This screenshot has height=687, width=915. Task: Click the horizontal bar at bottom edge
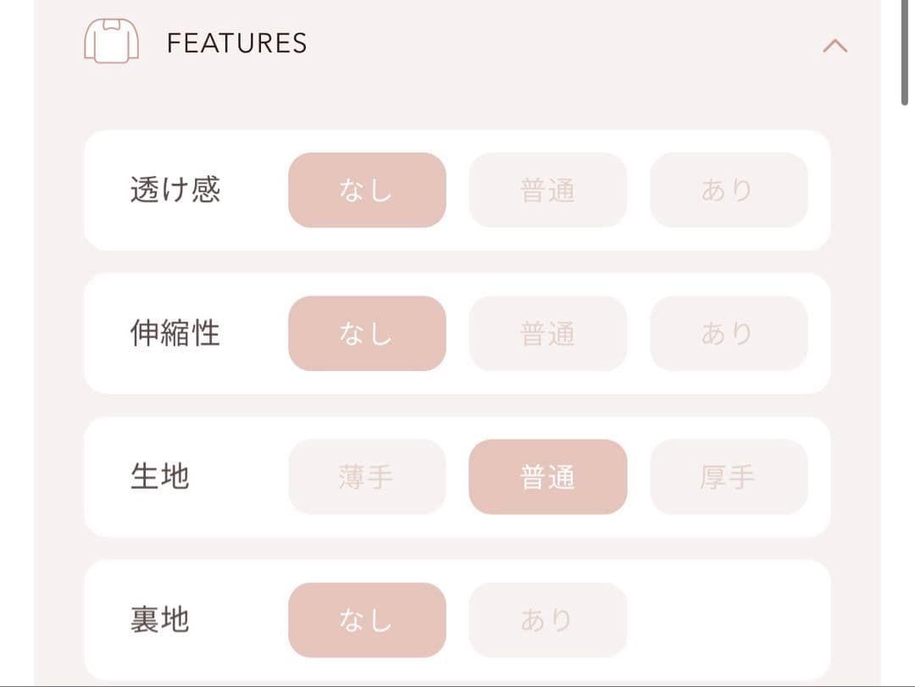457,684
